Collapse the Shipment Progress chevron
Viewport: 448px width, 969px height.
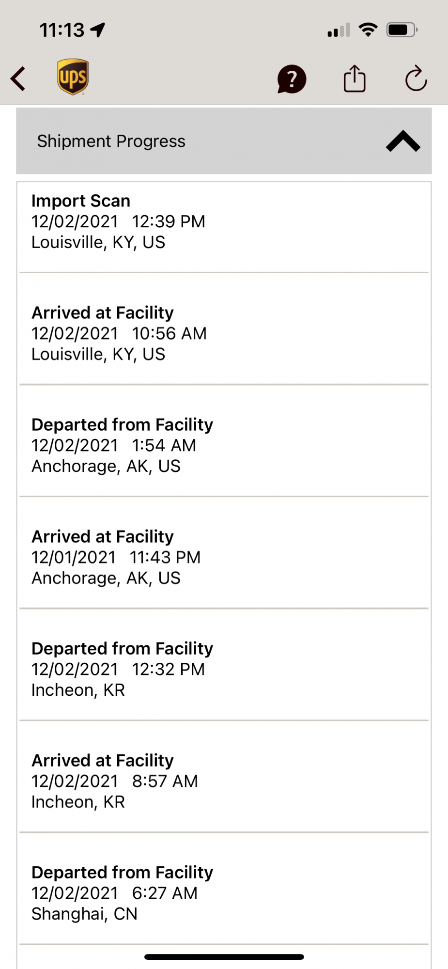click(x=402, y=141)
